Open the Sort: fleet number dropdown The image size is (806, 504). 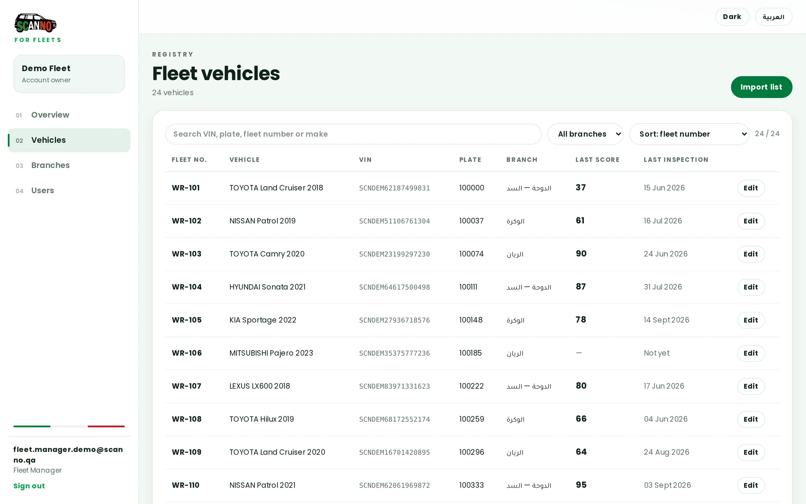(689, 134)
